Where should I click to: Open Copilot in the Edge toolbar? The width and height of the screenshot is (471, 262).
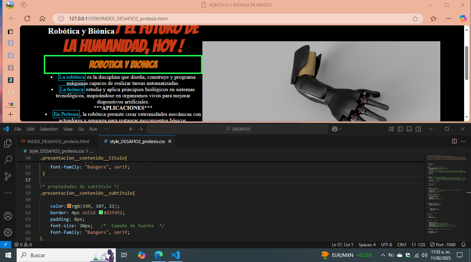click(463, 19)
